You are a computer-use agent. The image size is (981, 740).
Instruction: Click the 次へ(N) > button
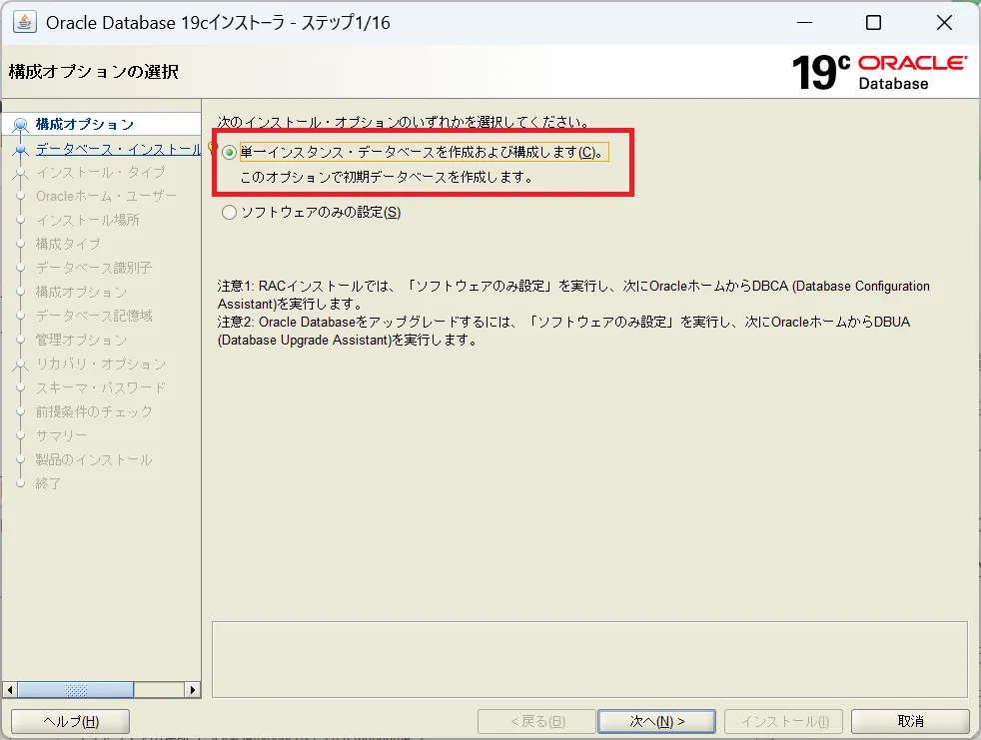[x=656, y=721]
